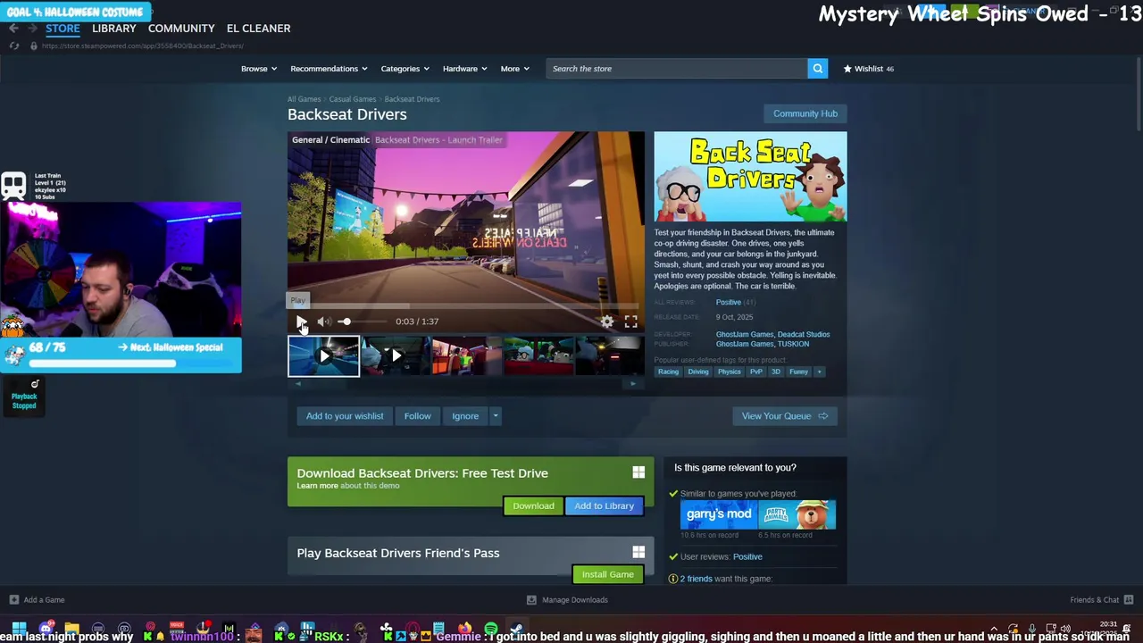Open garry's mod similar game image
Image resolution: width=1143 pixels, height=643 pixels.
pos(719,514)
